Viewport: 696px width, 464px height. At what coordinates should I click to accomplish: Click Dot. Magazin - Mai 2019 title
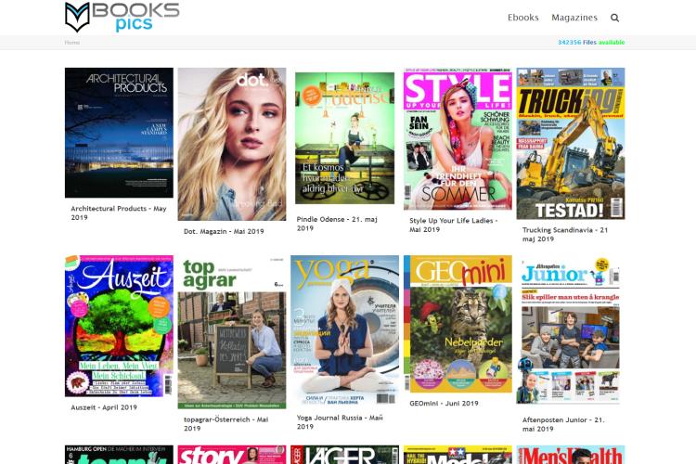click(224, 231)
